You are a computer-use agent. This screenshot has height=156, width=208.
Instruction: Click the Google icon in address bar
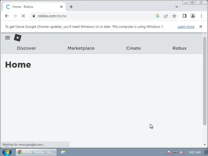[x=158, y=16]
